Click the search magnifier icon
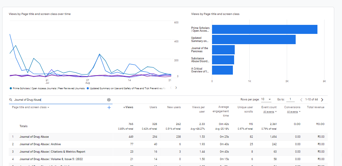This screenshot has width=342, height=166. click(x=11, y=100)
